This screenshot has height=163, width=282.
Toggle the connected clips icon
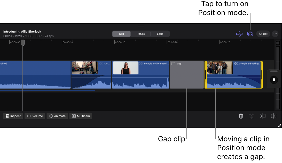tap(250, 34)
